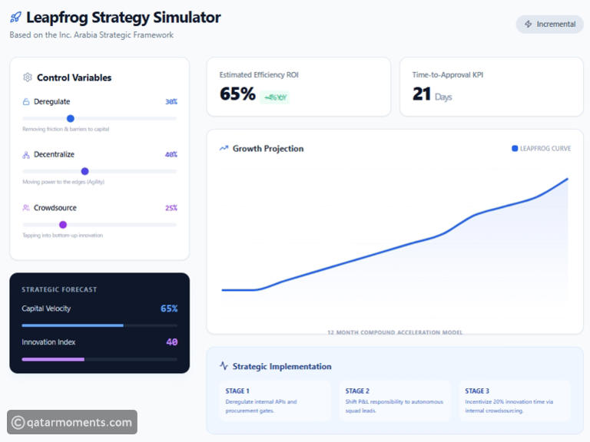Click the Decentralize slider handle
Viewport: 590px width, 442px height.
[85, 171]
